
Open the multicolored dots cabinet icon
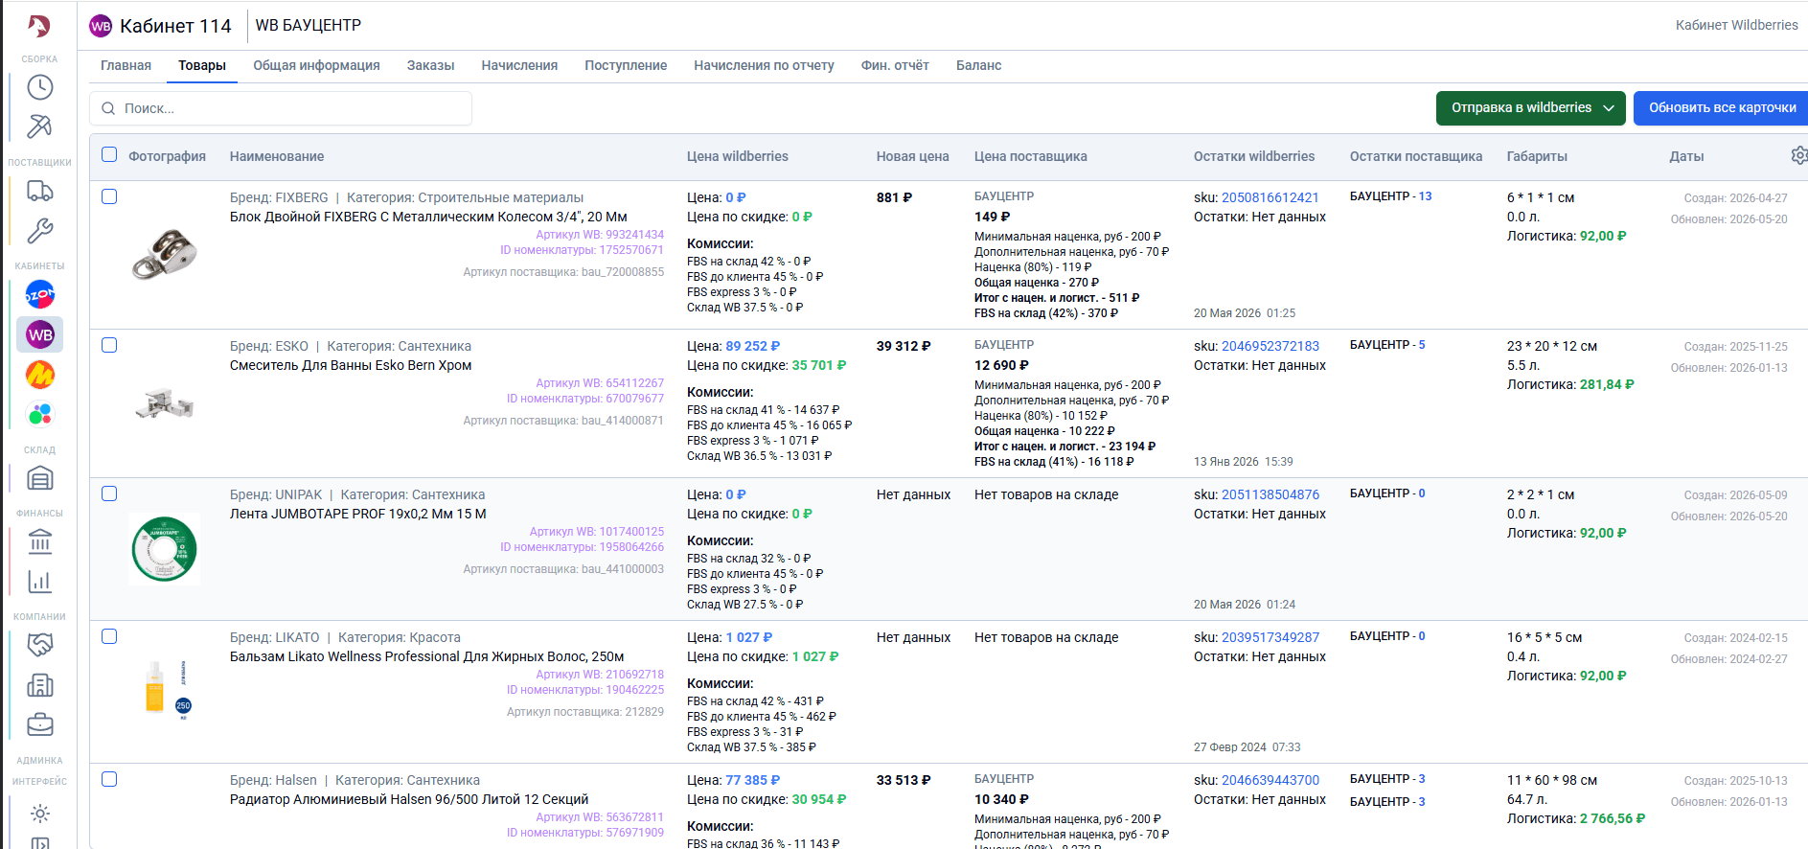(40, 414)
